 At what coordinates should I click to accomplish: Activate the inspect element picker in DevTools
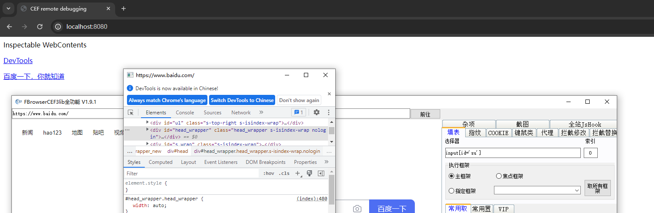pos(131,113)
